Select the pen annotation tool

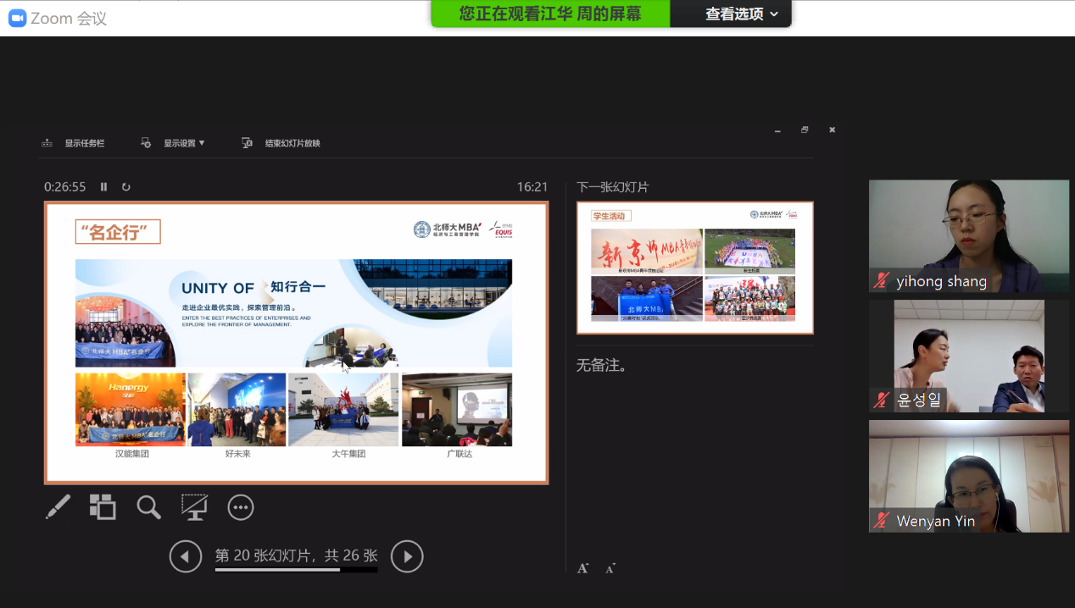pos(57,506)
